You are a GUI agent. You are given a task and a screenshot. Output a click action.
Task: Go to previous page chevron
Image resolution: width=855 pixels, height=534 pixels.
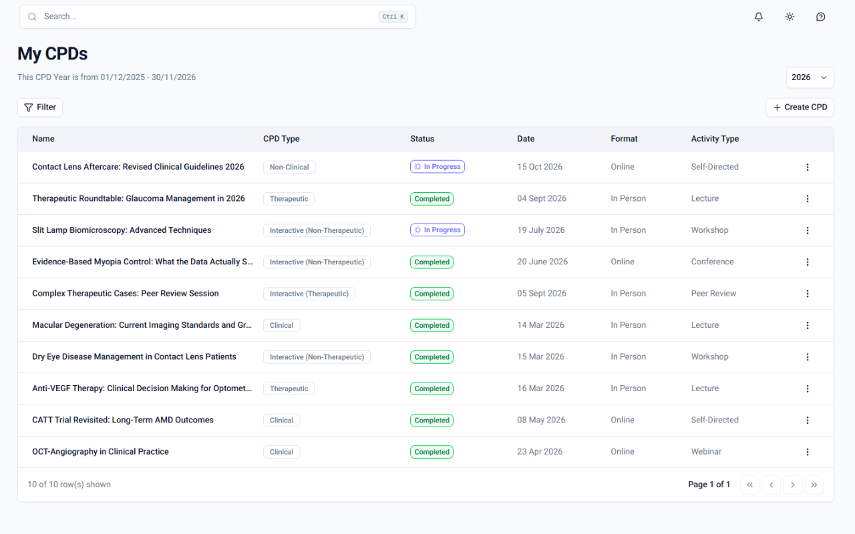pos(771,485)
